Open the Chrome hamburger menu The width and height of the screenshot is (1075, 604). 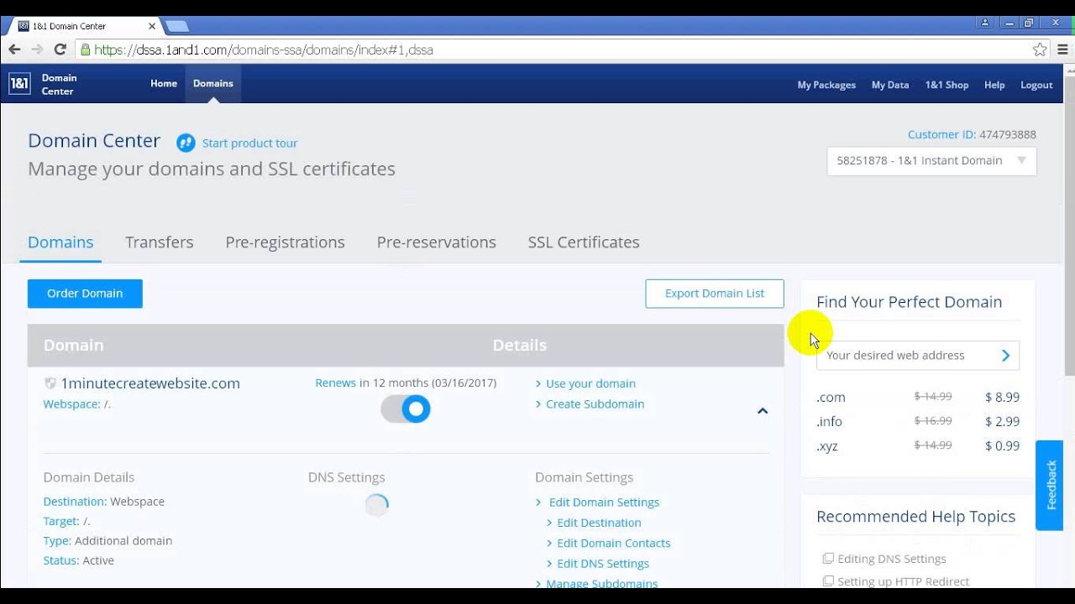coord(1063,49)
